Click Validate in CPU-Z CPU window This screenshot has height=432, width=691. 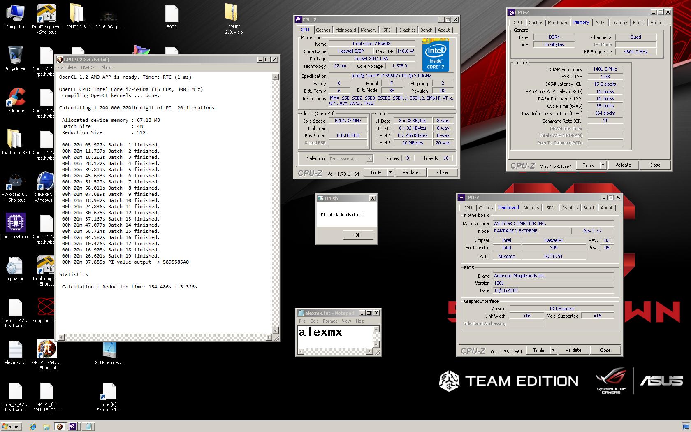[x=410, y=172]
